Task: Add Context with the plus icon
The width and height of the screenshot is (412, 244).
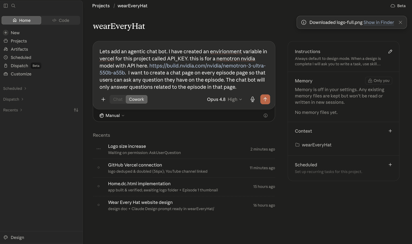Action: 390,131
